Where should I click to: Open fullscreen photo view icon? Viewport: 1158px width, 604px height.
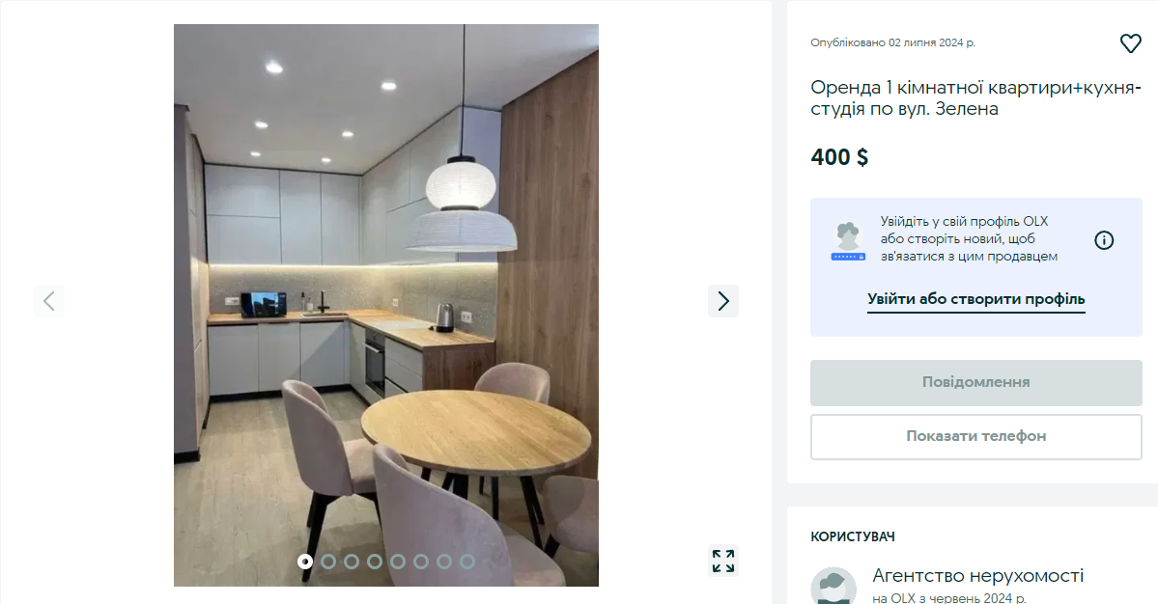point(723,561)
